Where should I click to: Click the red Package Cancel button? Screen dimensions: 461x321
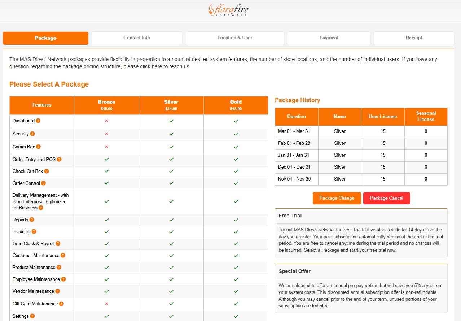click(x=387, y=198)
